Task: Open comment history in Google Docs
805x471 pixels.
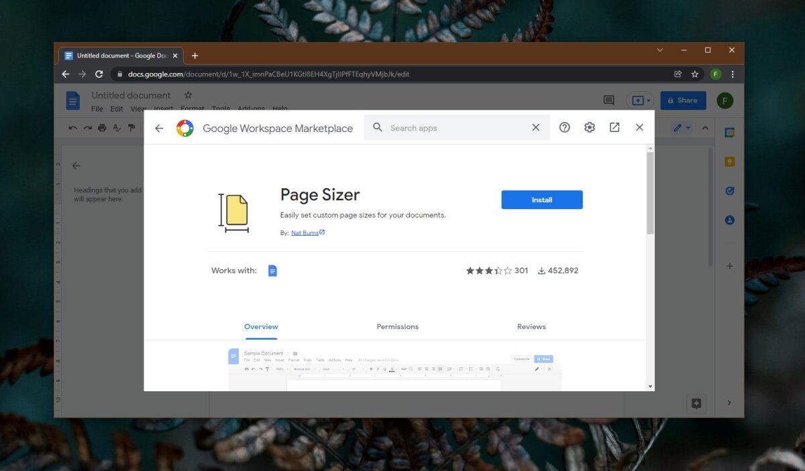Action: click(608, 100)
